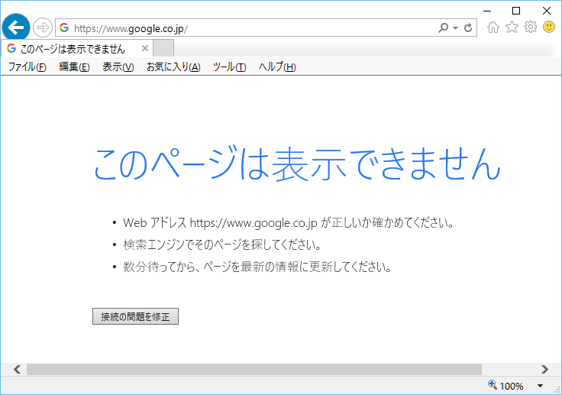Open Tools with the gear icon
Viewport: 562px width, 395px height.
point(531,28)
